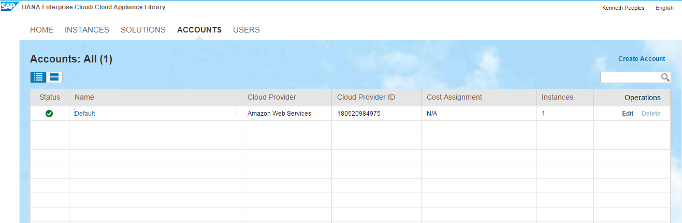
Task: Select the N/A cost assignment cell
Action: click(478, 114)
